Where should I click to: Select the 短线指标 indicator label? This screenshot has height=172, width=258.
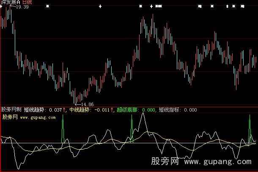pyautogui.click(x=170, y=110)
